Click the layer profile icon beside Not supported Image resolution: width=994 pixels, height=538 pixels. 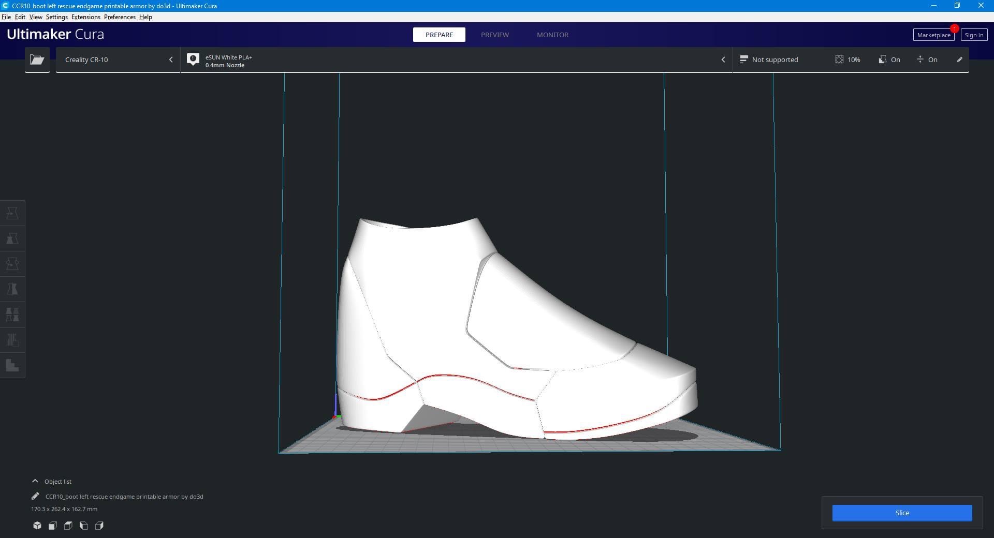click(744, 59)
